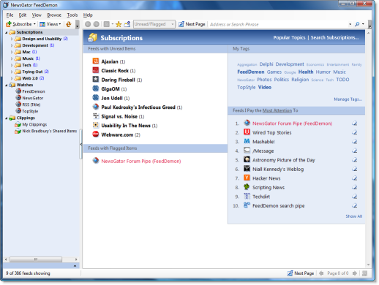Viewport: 379px width, 285px height.
Task: Expand the Mac folder
Action: (x=12, y=52)
